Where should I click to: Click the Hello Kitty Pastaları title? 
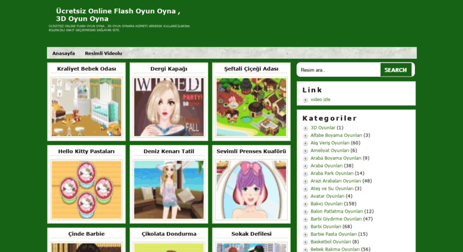pyautogui.click(x=86, y=151)
